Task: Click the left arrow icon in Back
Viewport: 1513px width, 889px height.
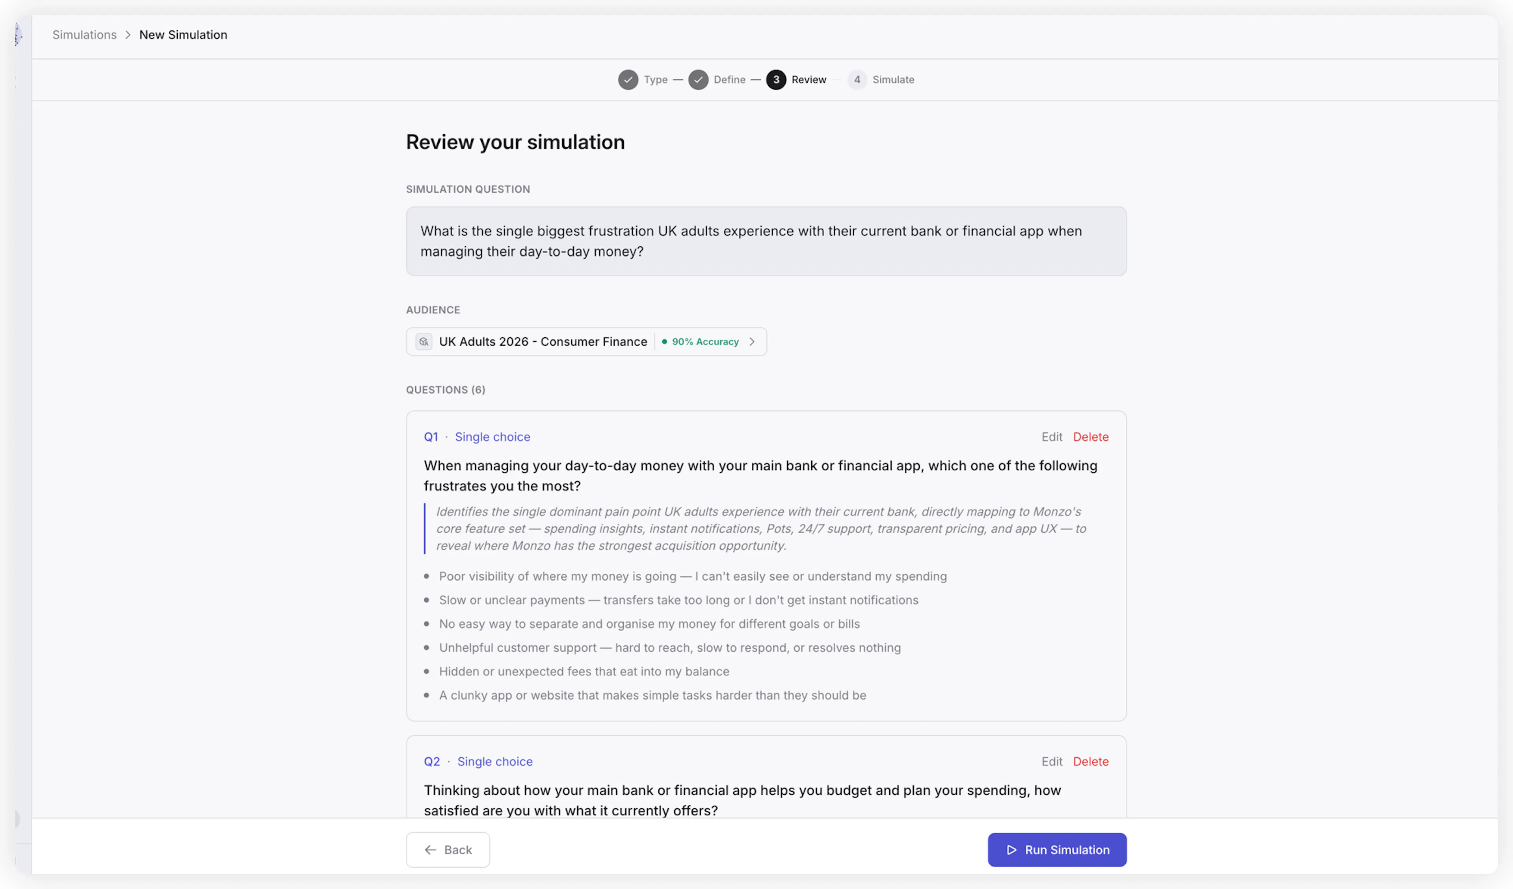Action: coord(431,850)
